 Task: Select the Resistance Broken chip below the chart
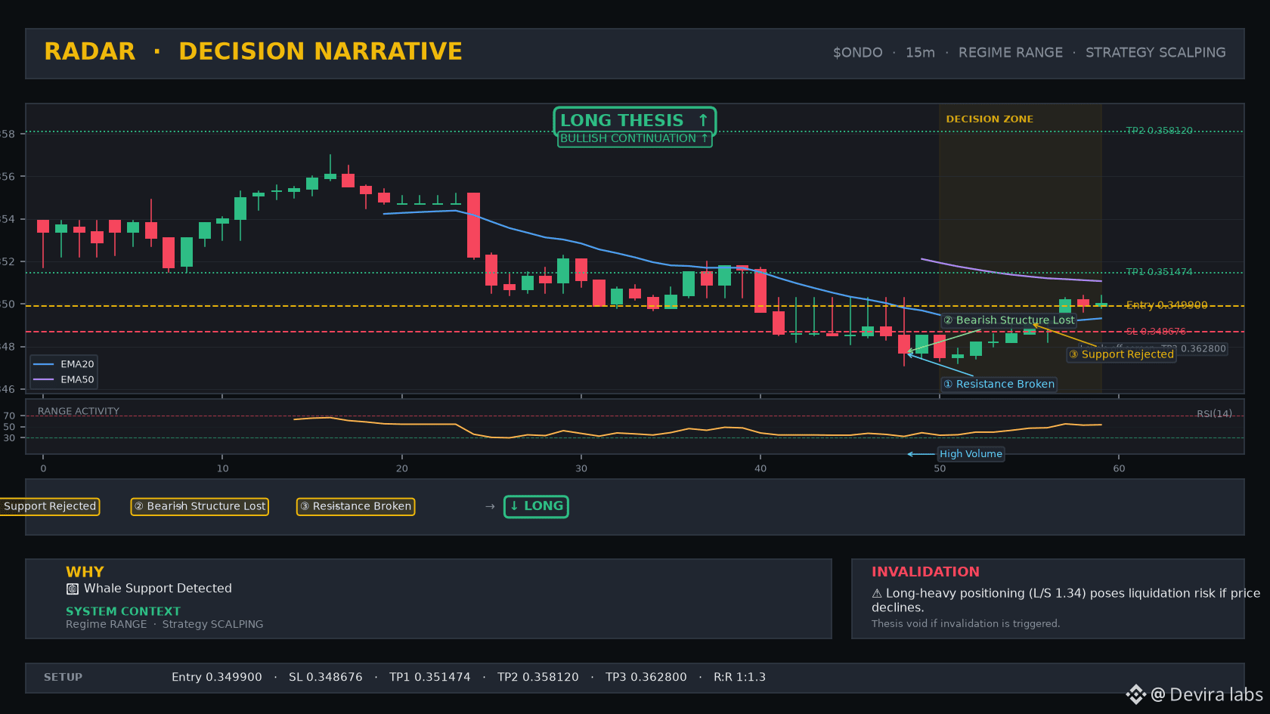coord(355,506)
